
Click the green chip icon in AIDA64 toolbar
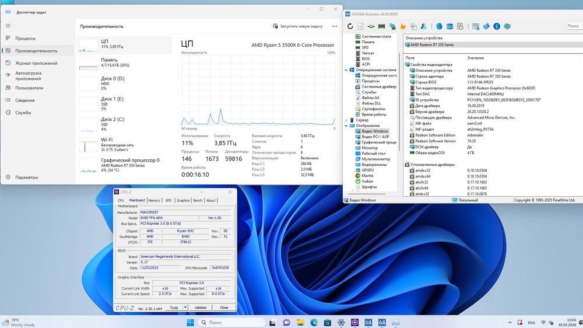[x=371, y=26]
